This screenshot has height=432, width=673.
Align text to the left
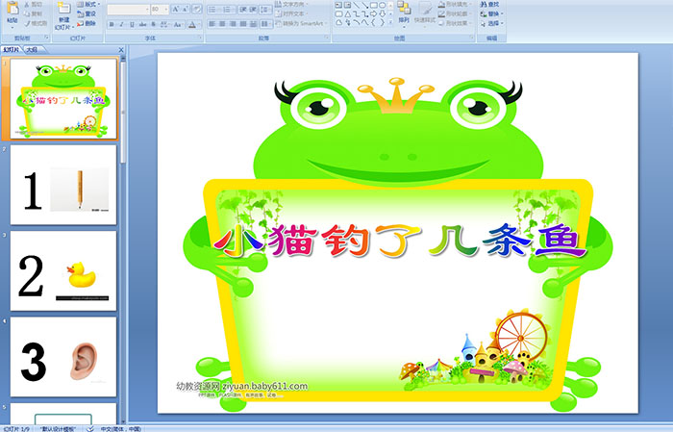(x=212, y=24)
